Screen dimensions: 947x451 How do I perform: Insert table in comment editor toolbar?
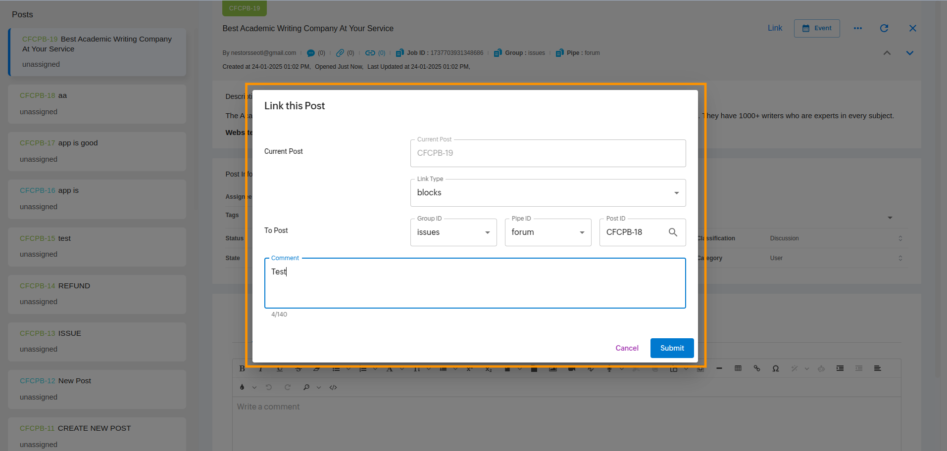[x=738, y=368]
